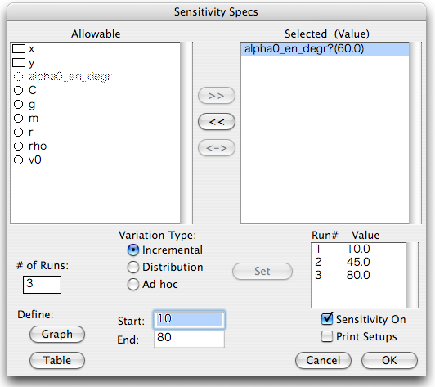The height and width of the screenshot is (387, 435).
Task: Select v0 in the Allowable list
Action: pos(35,160)
